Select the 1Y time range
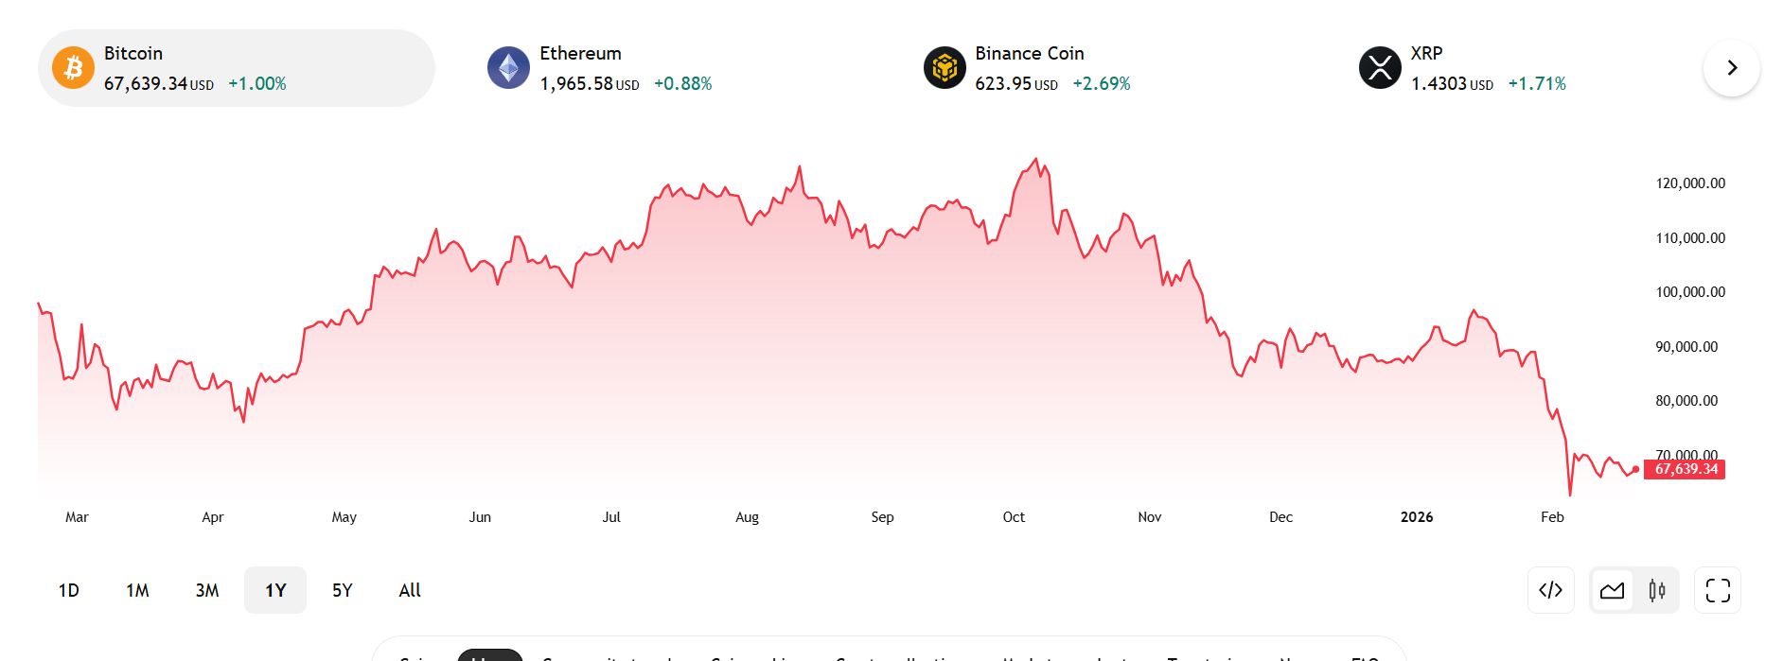 pos(275,590)
